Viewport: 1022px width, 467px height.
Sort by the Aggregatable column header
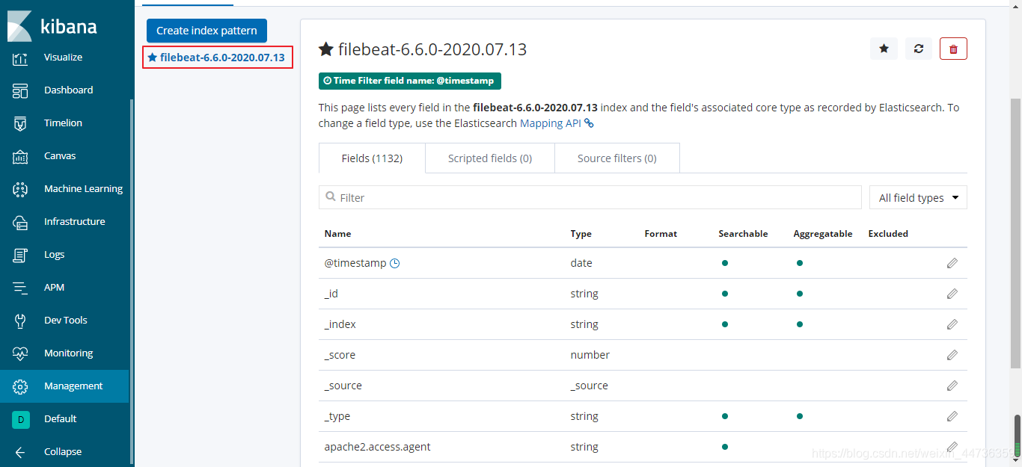point(823,234)
